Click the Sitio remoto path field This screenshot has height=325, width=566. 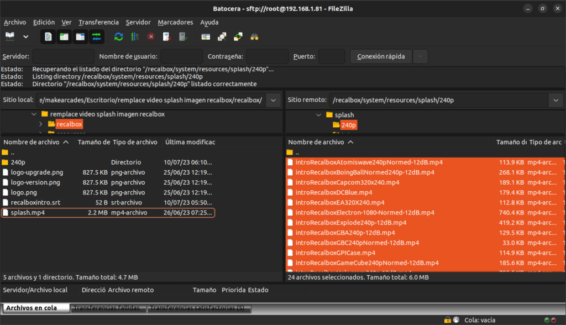438,100
